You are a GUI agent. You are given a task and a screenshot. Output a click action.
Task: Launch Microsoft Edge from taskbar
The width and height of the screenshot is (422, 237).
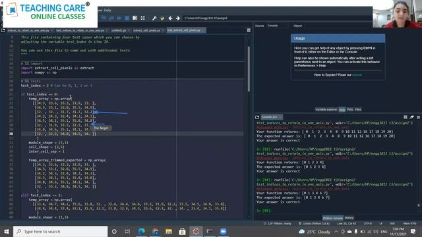click(x=142, y=231)
